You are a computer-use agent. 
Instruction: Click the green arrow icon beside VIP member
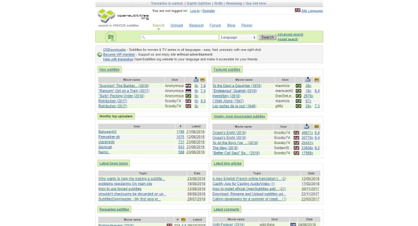tap(100, 55)
